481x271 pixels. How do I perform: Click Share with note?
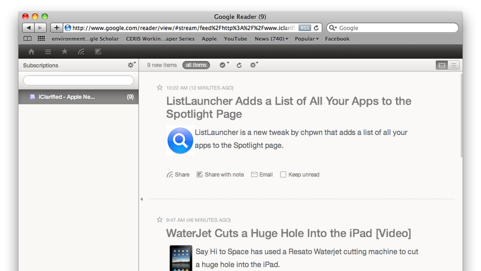point(220,175)
